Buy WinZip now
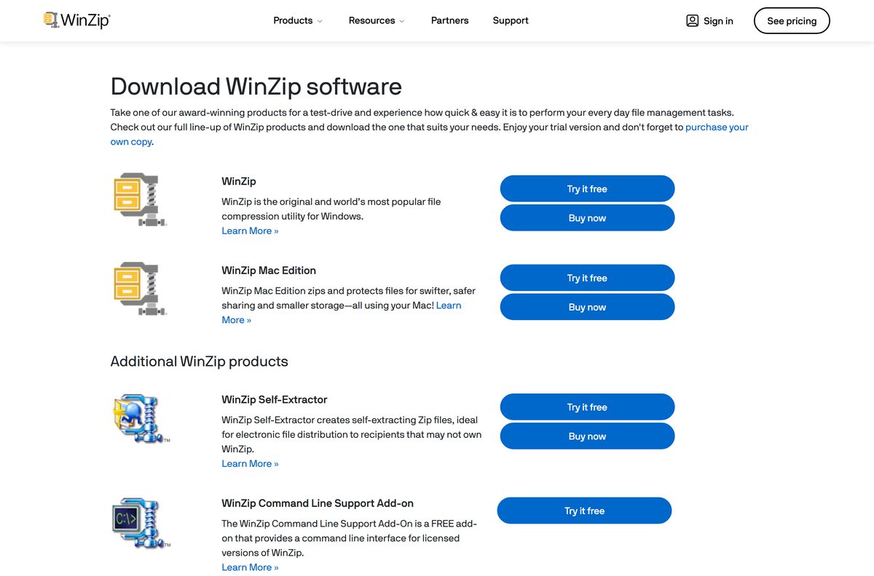 (587, 217)
